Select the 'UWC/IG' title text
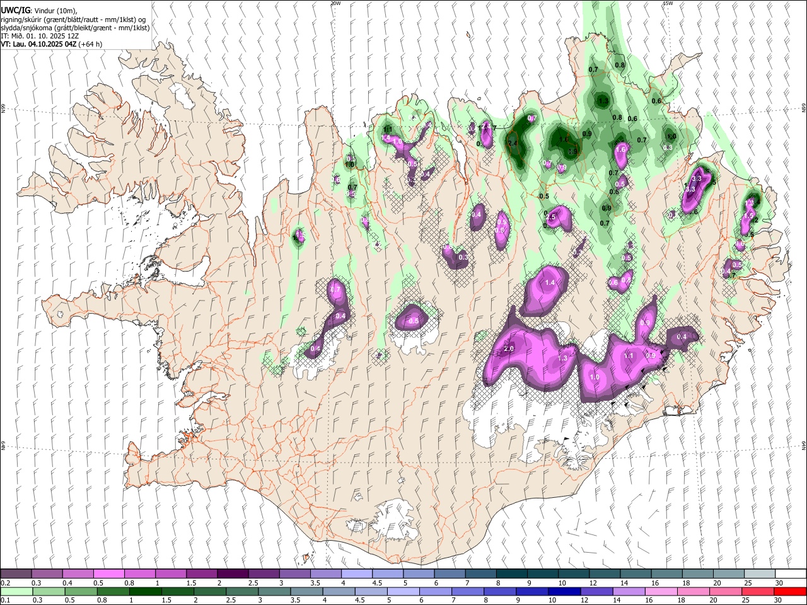The image size is (807, 605). pyautogui.click(x=15, y=9)
